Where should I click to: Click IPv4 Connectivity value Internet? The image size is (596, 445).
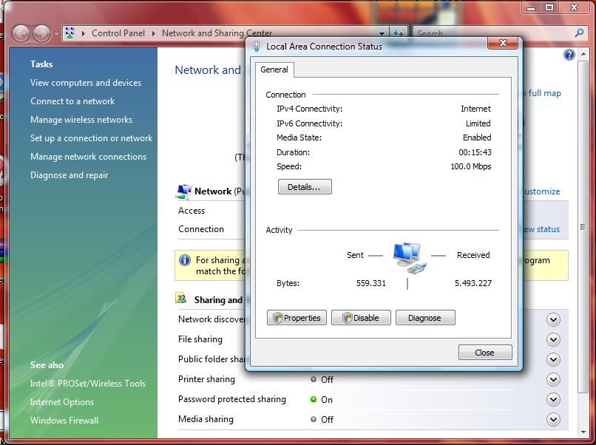pos(476,109)
